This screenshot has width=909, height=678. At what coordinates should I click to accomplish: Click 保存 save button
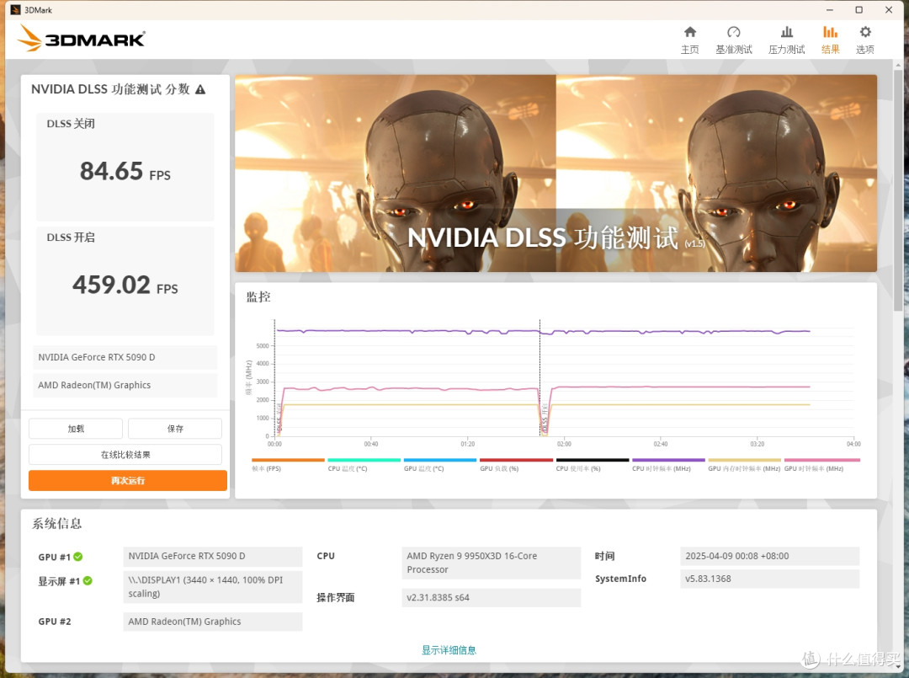pos(175,429)
